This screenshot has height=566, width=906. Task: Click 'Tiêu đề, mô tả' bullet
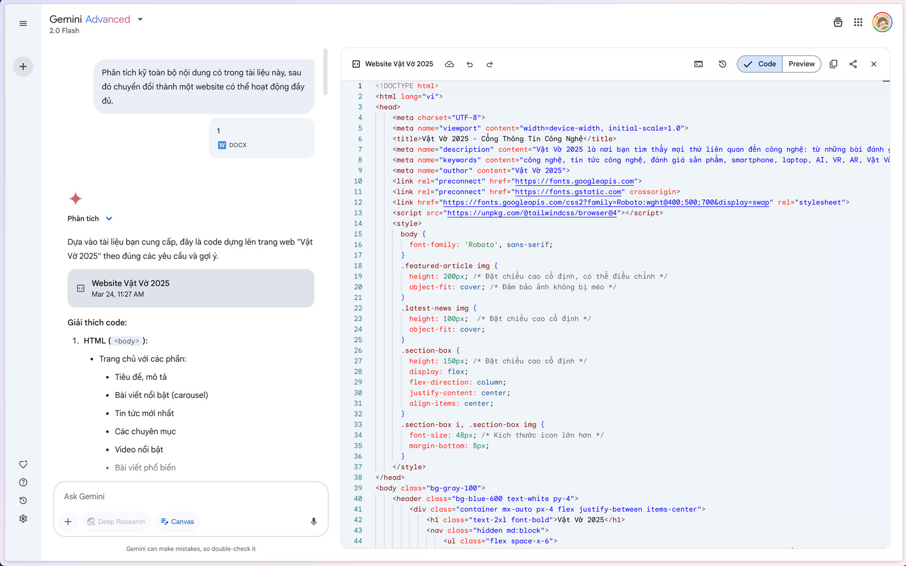pos(141,377)
